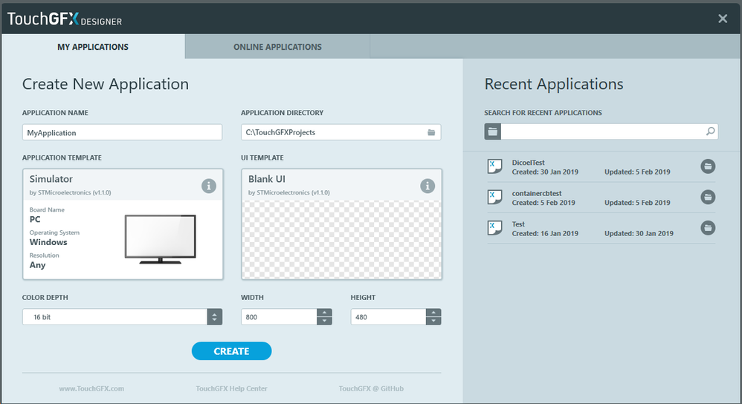The width and height of the screenshot is (742, 404).
Task: Focus the Application Name field
Action: click(122, 132)
